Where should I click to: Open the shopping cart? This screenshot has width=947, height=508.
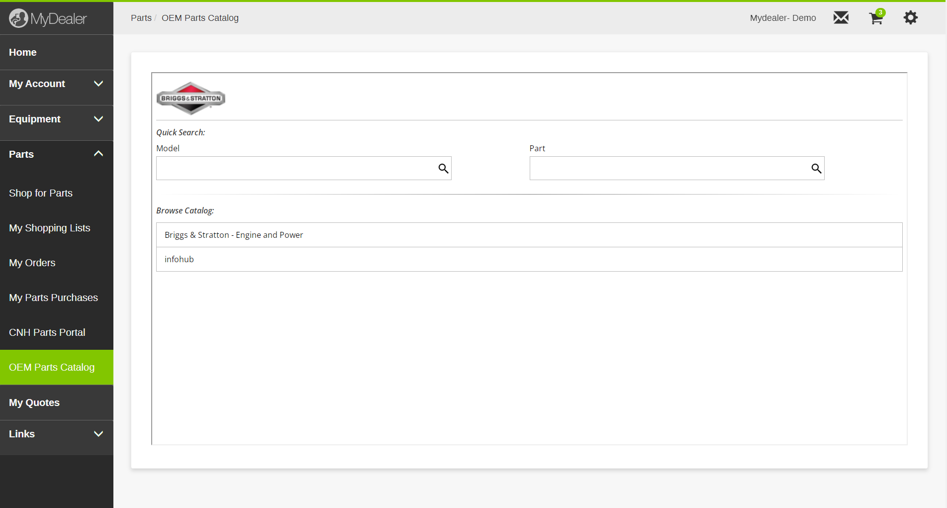876,18
